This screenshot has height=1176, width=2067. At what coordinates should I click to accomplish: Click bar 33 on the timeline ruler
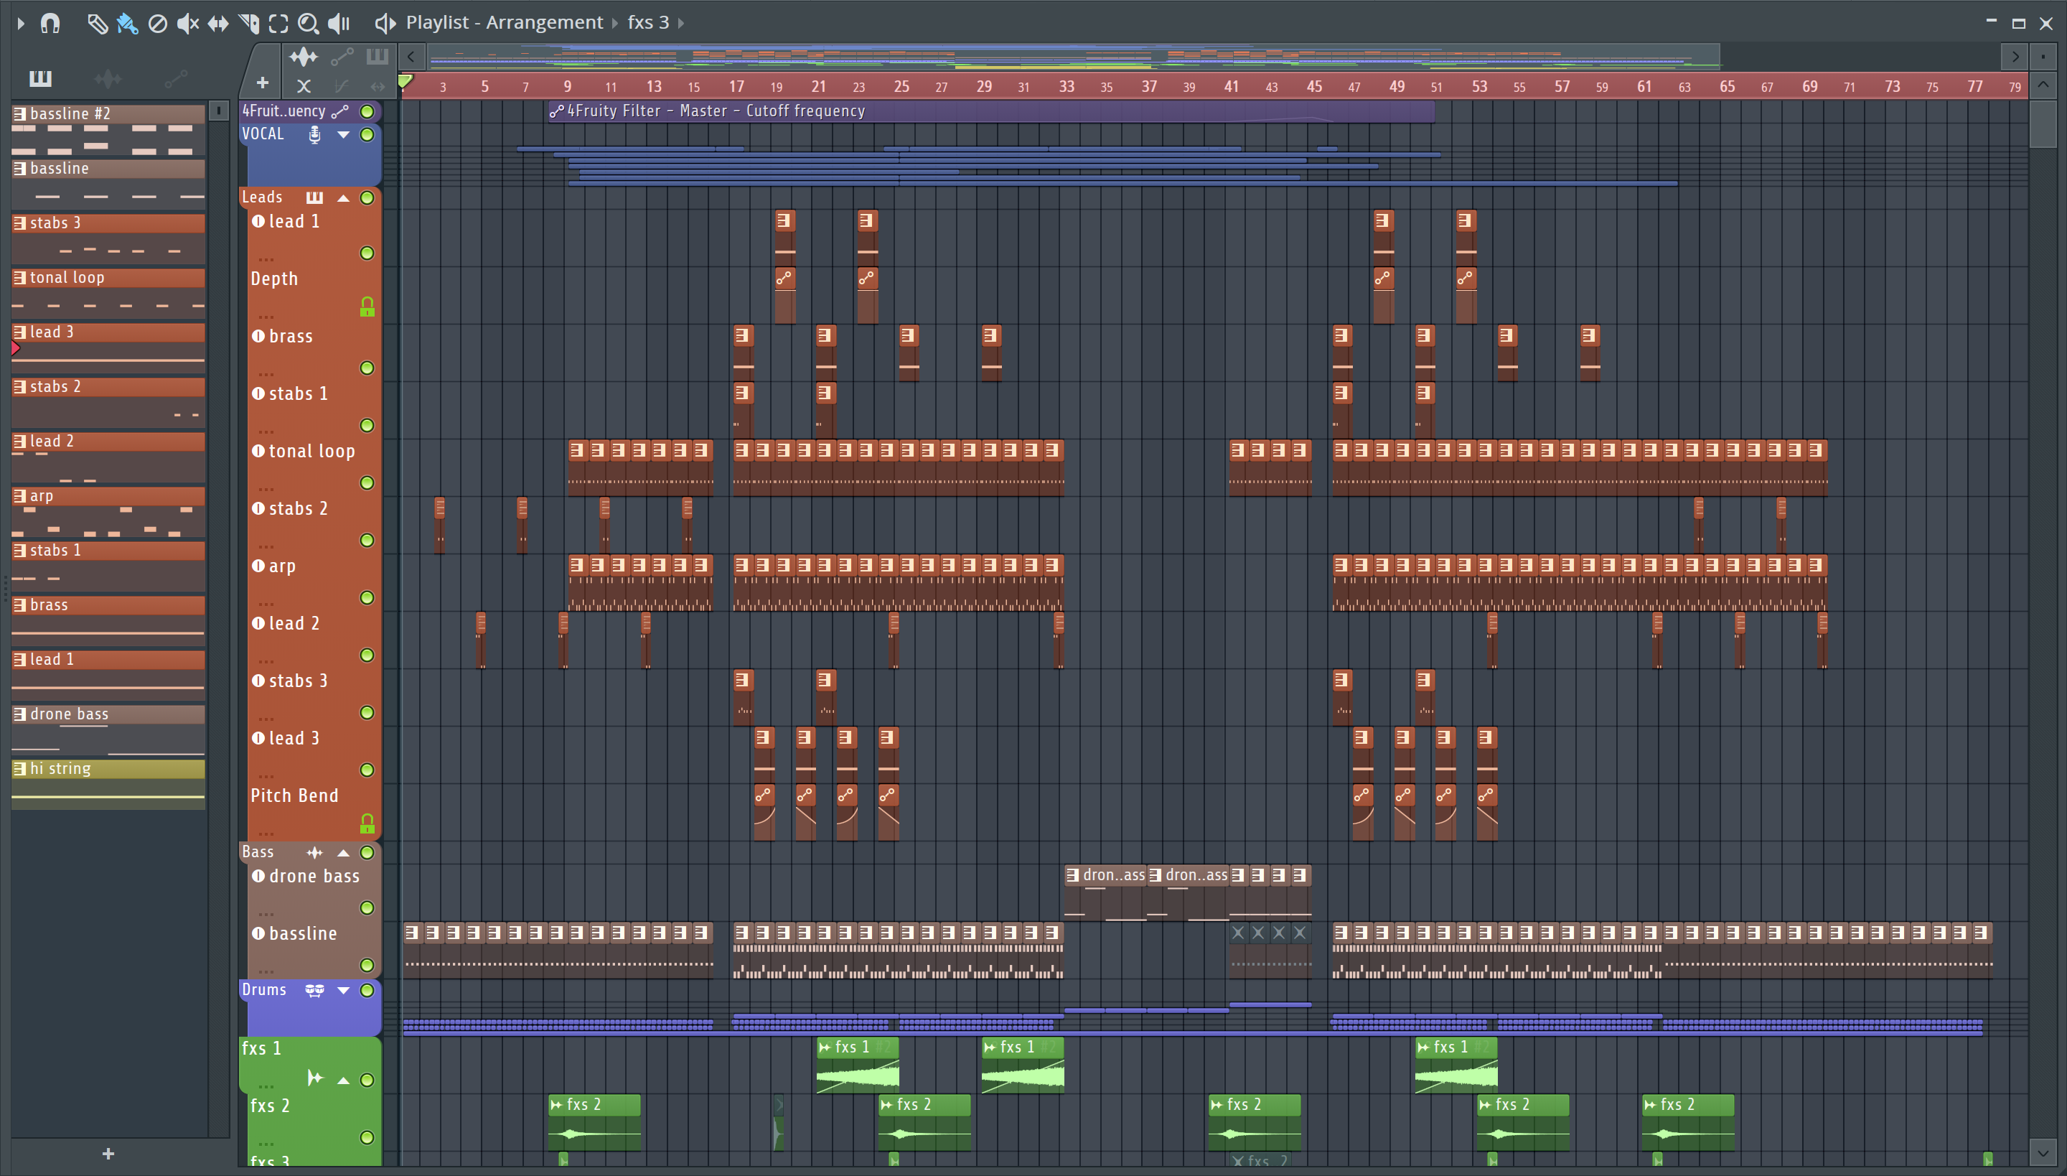point(1066,86)
